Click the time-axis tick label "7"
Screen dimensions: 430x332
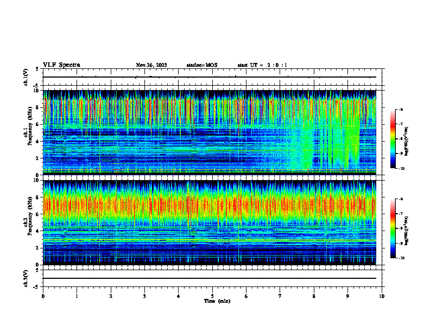tap(280, 296)
